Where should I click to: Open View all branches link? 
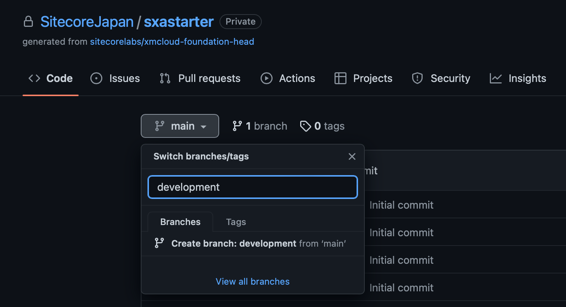coord(253,281)
